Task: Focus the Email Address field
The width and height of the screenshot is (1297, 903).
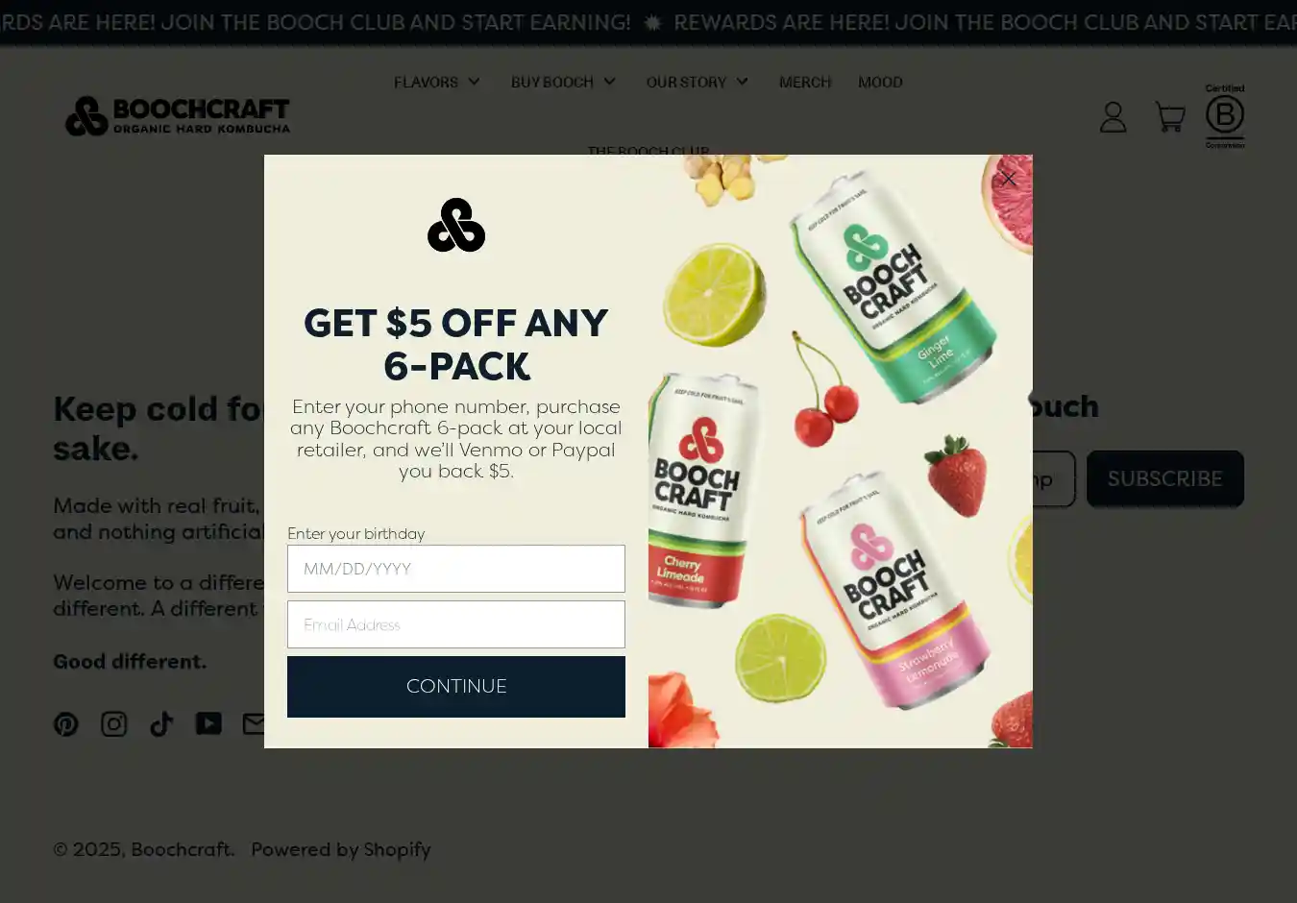Action: [456, 624]
